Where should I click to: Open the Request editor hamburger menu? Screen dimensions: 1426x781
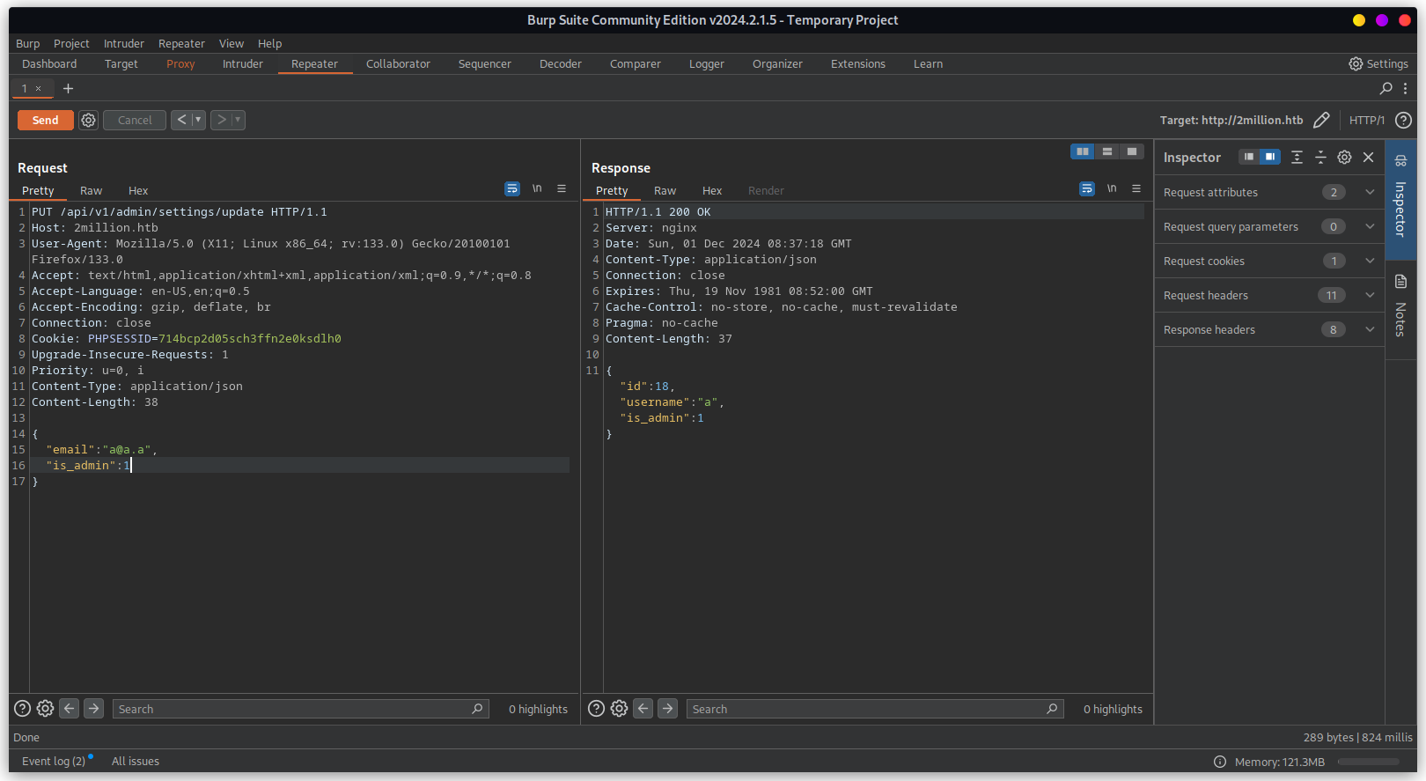562,188
